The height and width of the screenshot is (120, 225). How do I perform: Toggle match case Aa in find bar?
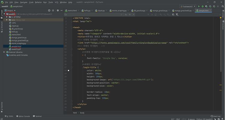[126, 15]
